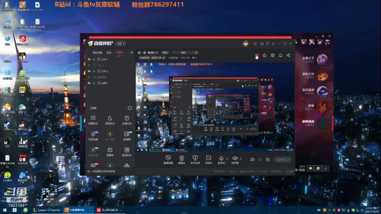
Task: Toggle lock on 文本 1 layer
Action: 94,59
